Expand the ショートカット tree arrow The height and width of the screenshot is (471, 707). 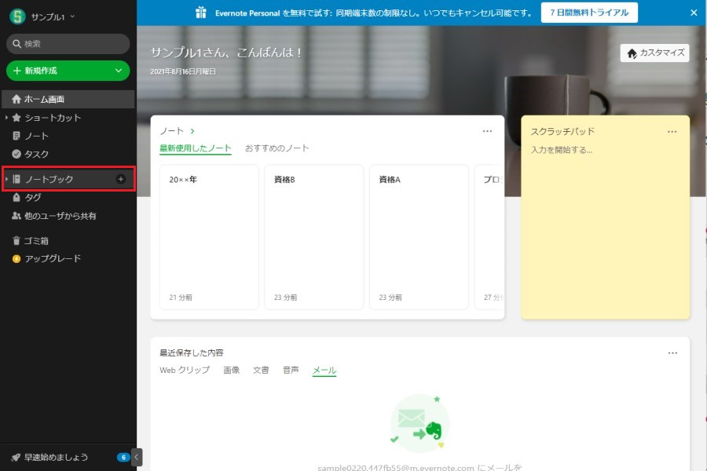coord(6,118)
